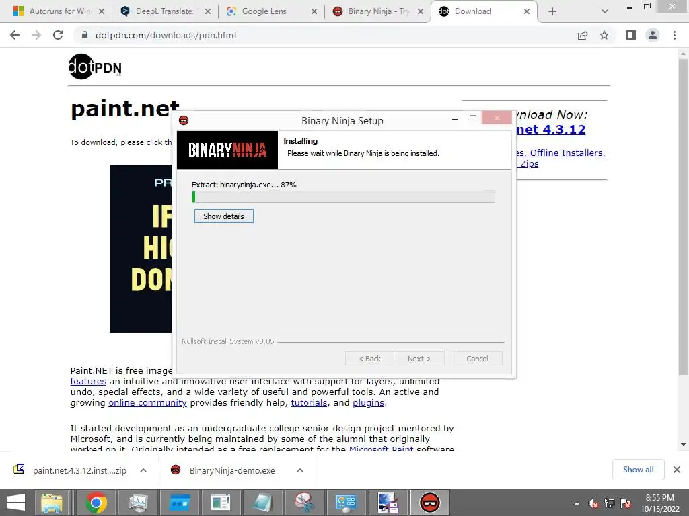Open the control panel taskbar icon
Viewport: 689px width, 516px height.
coord(346,503)
